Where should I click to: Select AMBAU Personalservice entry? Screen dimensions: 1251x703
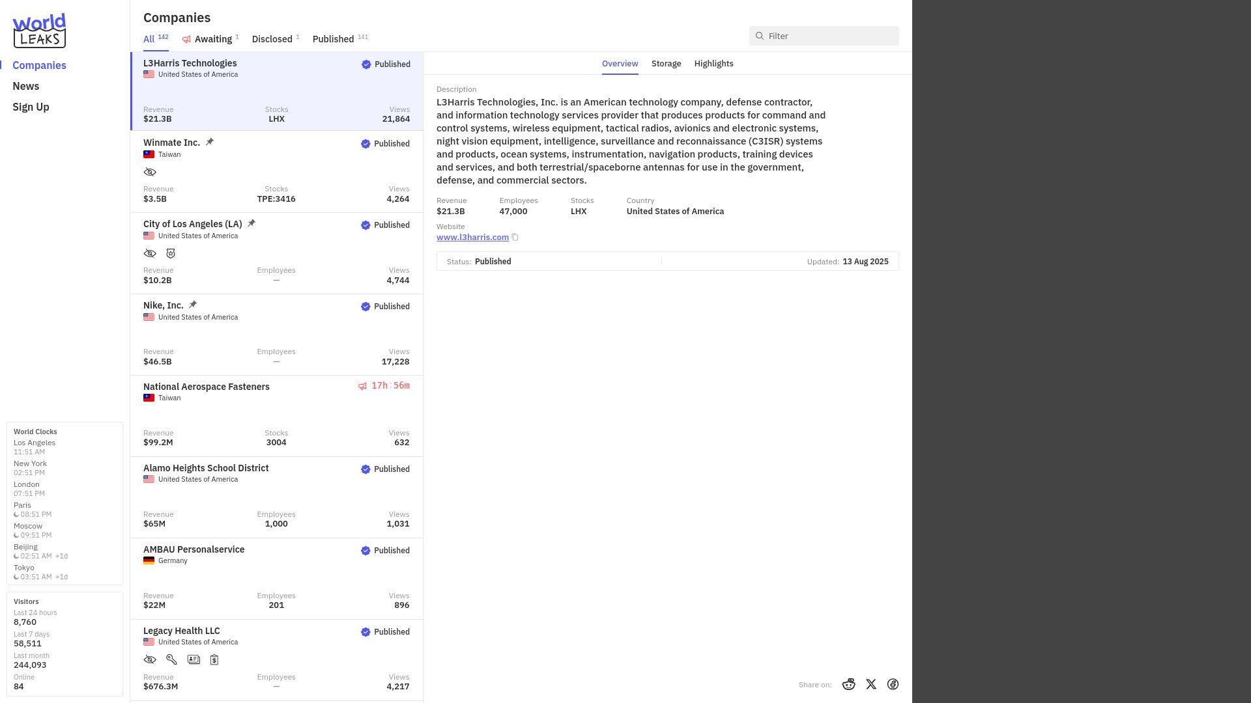[x=277, y=579]
